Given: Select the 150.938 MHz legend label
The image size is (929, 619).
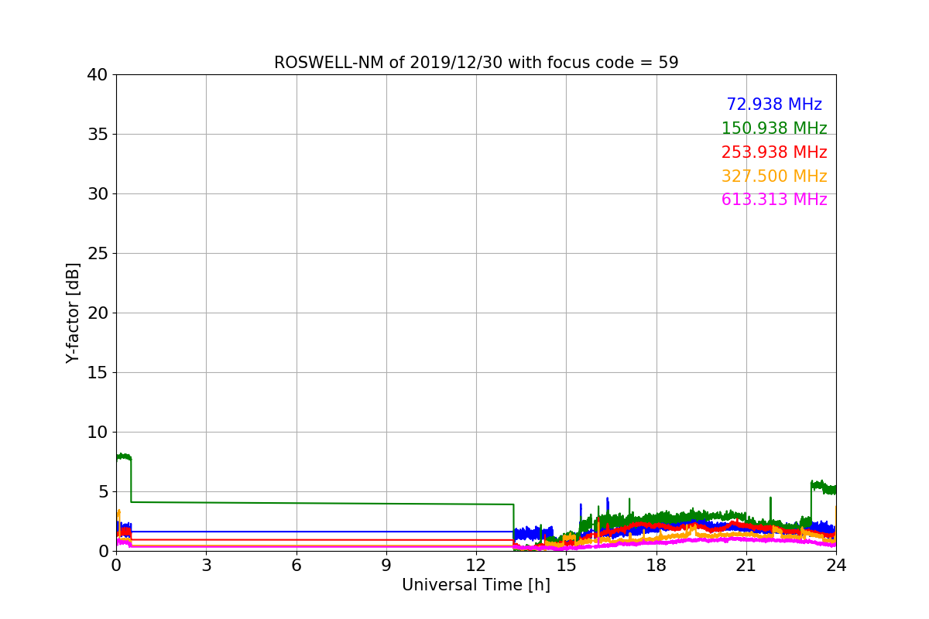Looking at the screenshot, I should (774, 128).
